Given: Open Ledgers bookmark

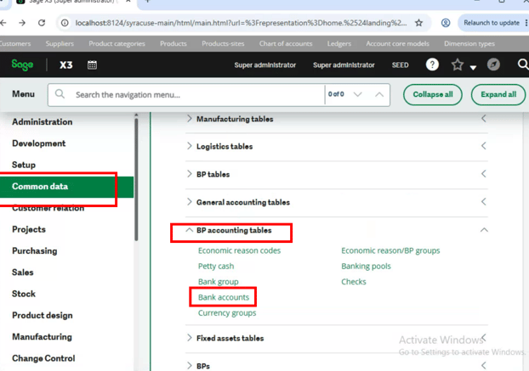Looking at the screenshot, I should click(338, 44).
